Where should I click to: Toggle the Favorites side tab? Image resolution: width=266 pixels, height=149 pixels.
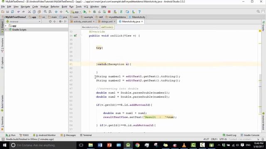2,123
